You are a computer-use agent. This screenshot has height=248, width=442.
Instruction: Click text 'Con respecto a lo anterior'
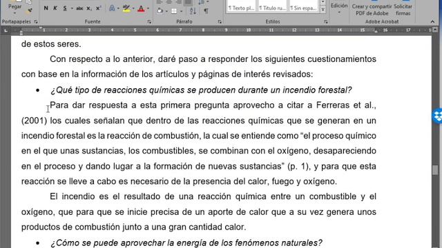[102, 59]
